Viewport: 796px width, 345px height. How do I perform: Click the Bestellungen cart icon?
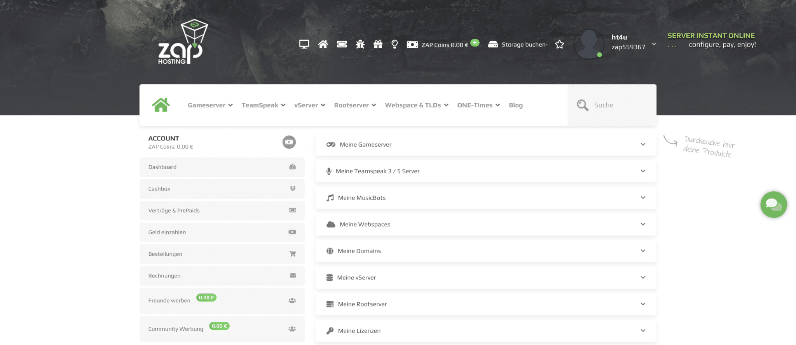pos(293,254)
